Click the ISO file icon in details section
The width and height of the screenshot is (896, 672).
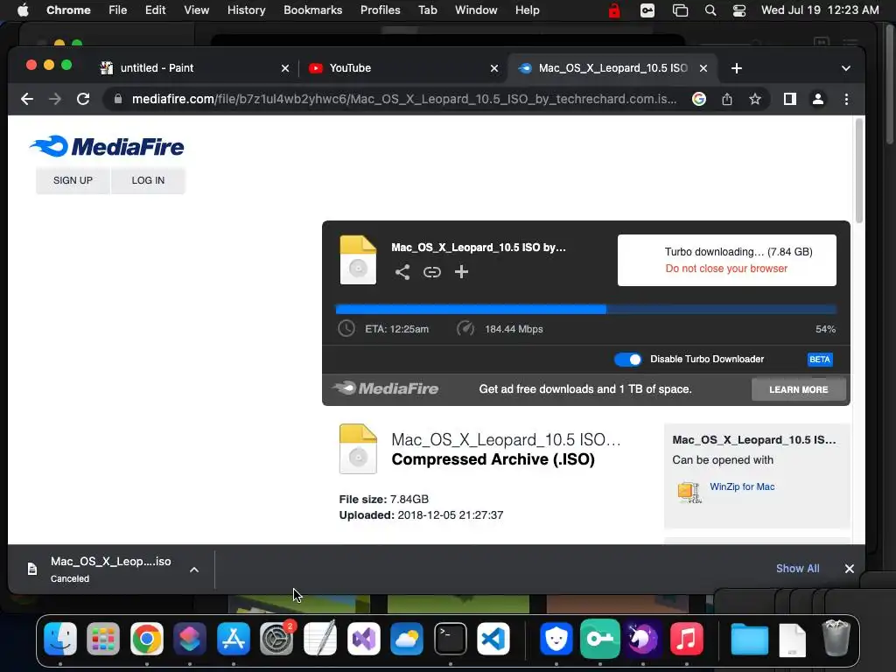[x=358, y=449]
